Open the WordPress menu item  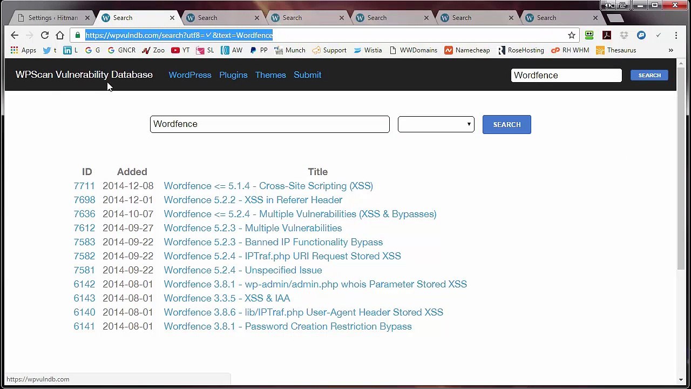tap(190, 75)
